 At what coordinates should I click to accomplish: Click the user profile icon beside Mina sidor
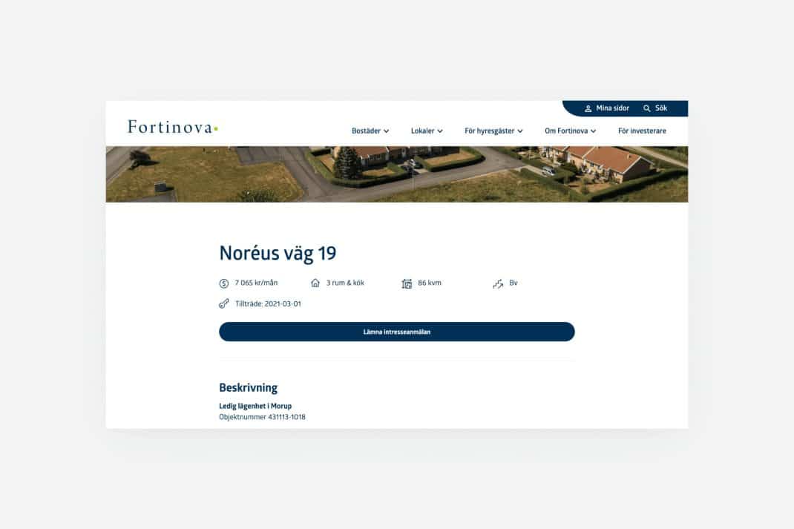point(588,108)
